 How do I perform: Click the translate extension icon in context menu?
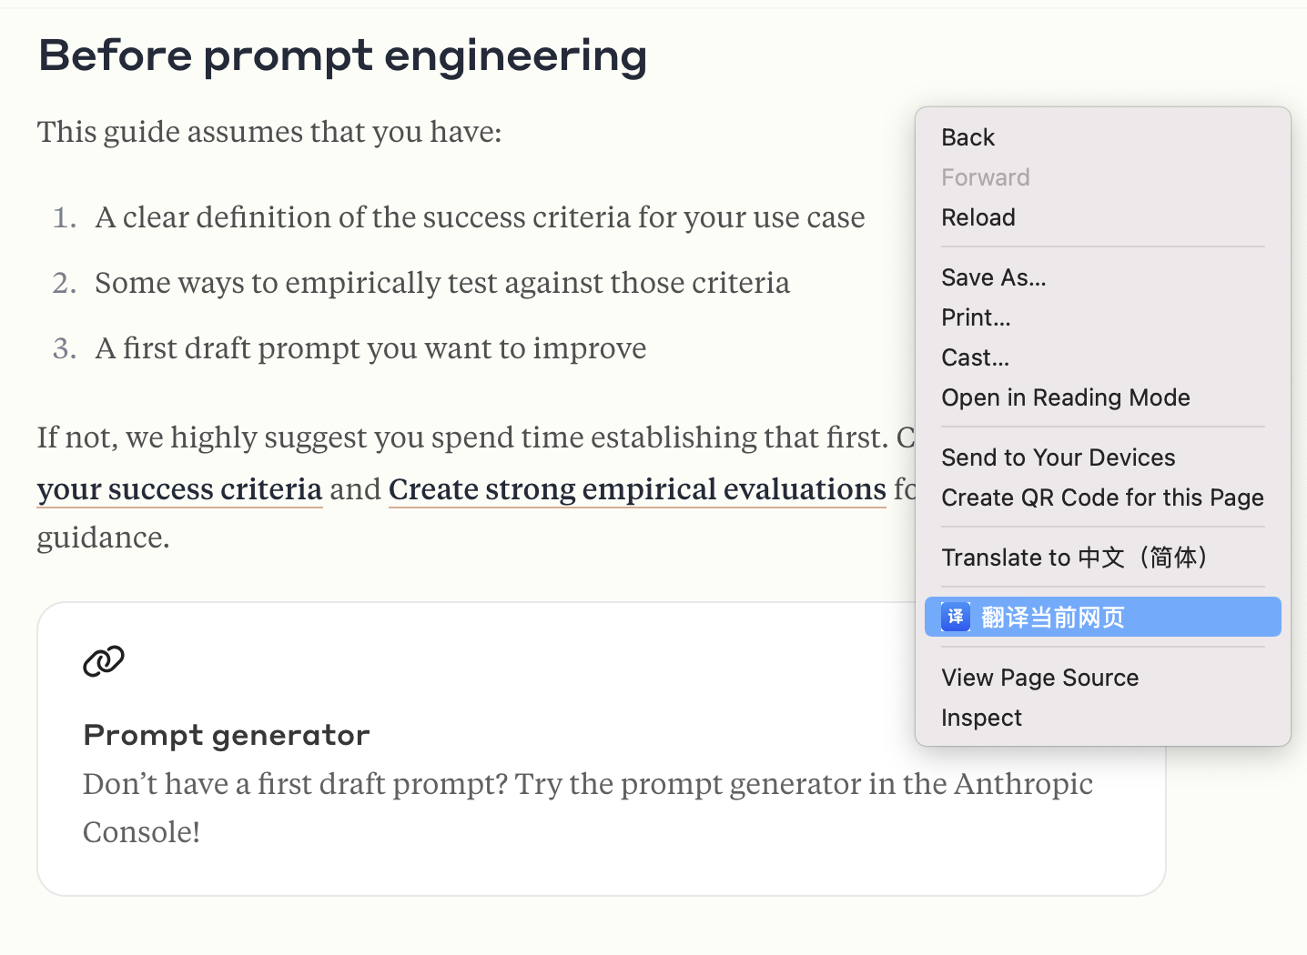956,617
